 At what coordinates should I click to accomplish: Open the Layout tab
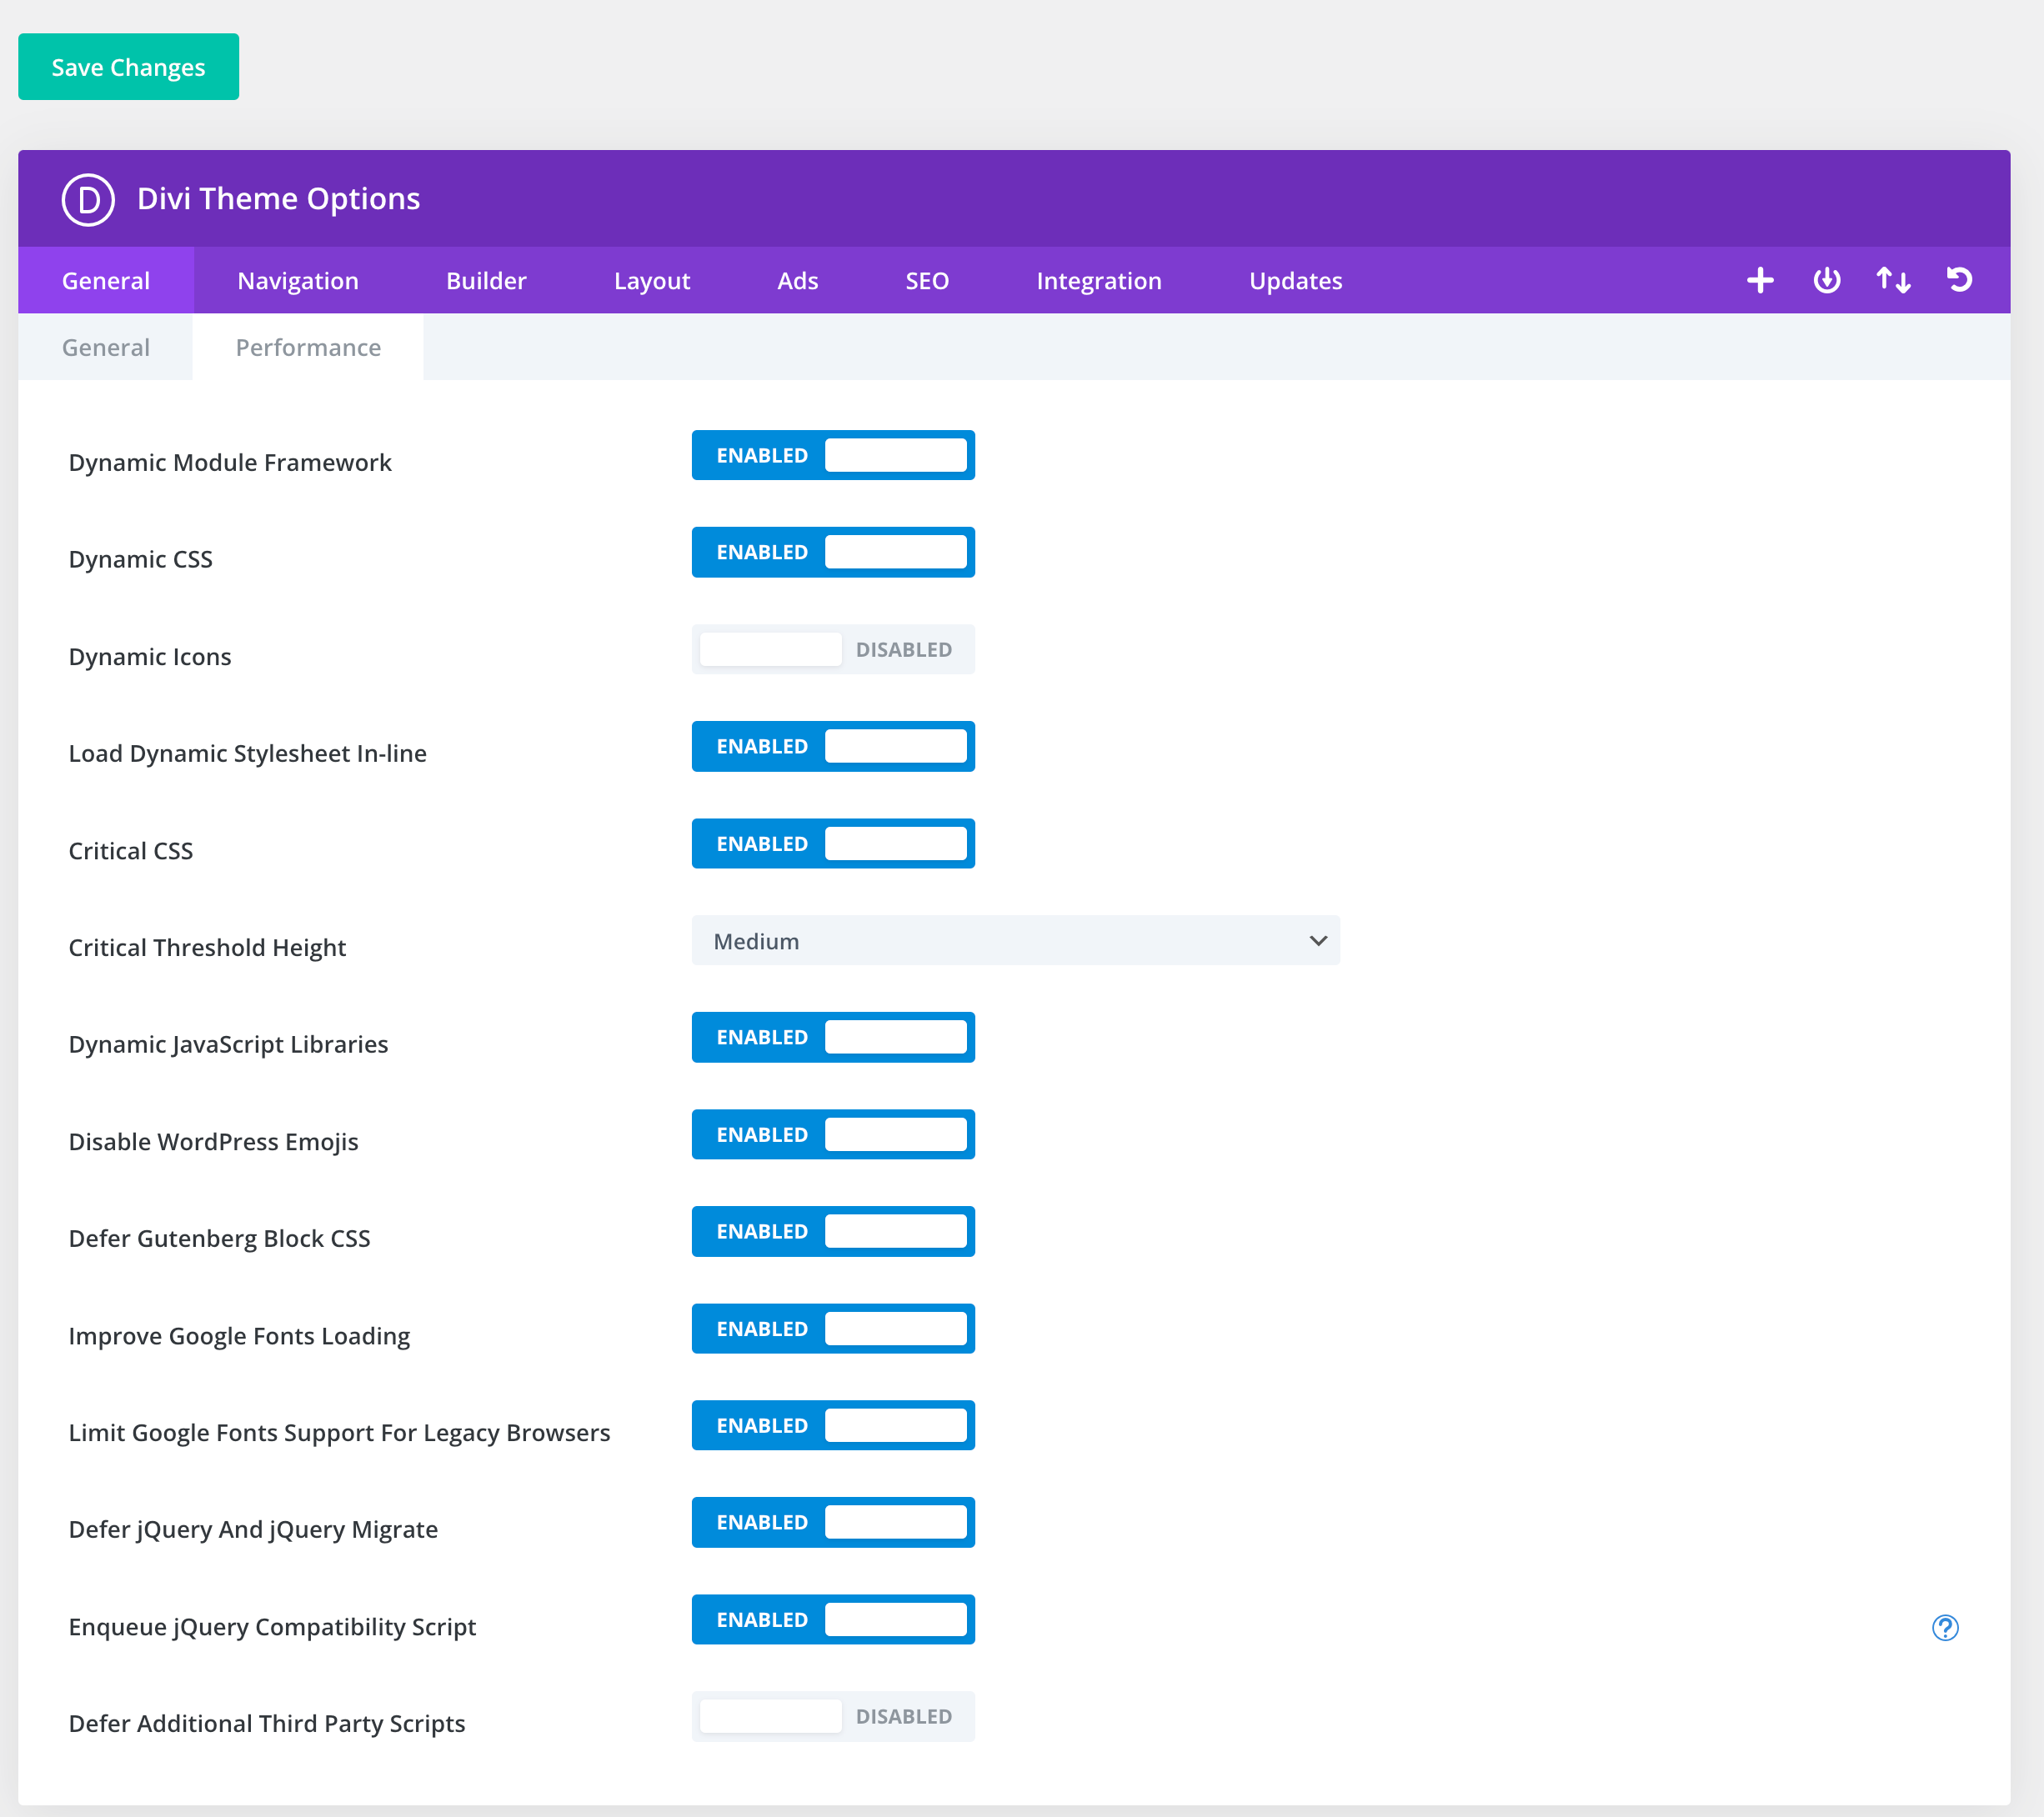(652, 281)
